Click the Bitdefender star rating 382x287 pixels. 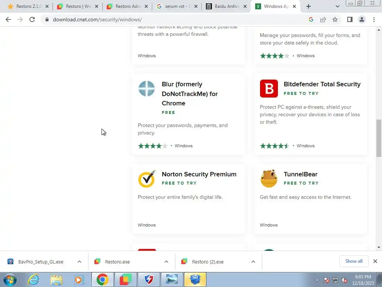pyautogui.click(x=275, y=146)
